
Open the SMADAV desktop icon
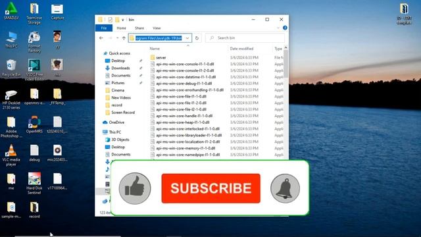11,11
